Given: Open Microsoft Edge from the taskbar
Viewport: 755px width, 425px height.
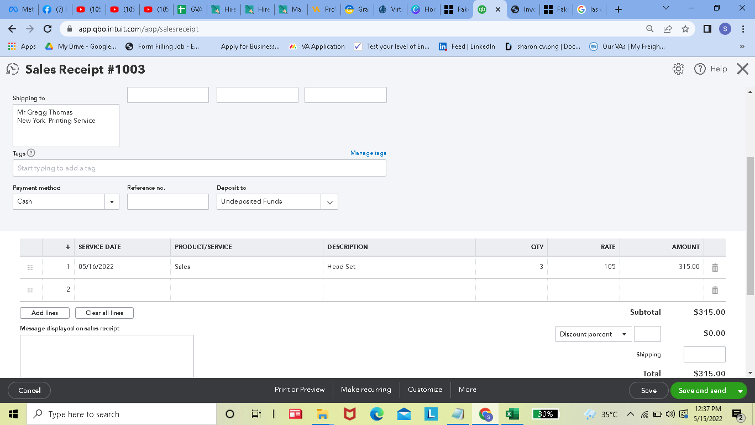Looking at the screenshot, I should tap(376, 414).
